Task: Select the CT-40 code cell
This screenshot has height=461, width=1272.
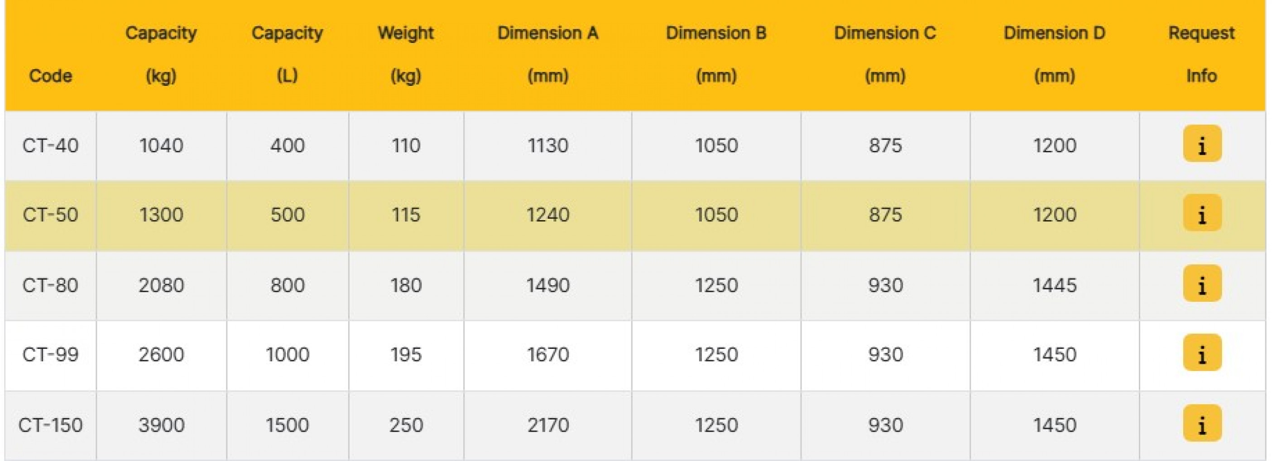Action: point(50,146)
